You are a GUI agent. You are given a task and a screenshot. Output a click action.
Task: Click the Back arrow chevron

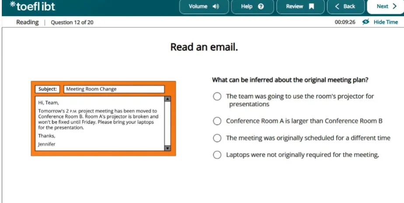[337, 7]
